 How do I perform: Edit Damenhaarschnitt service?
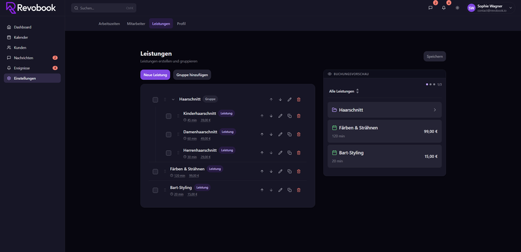pyautogui.click(x=280, y=134)
